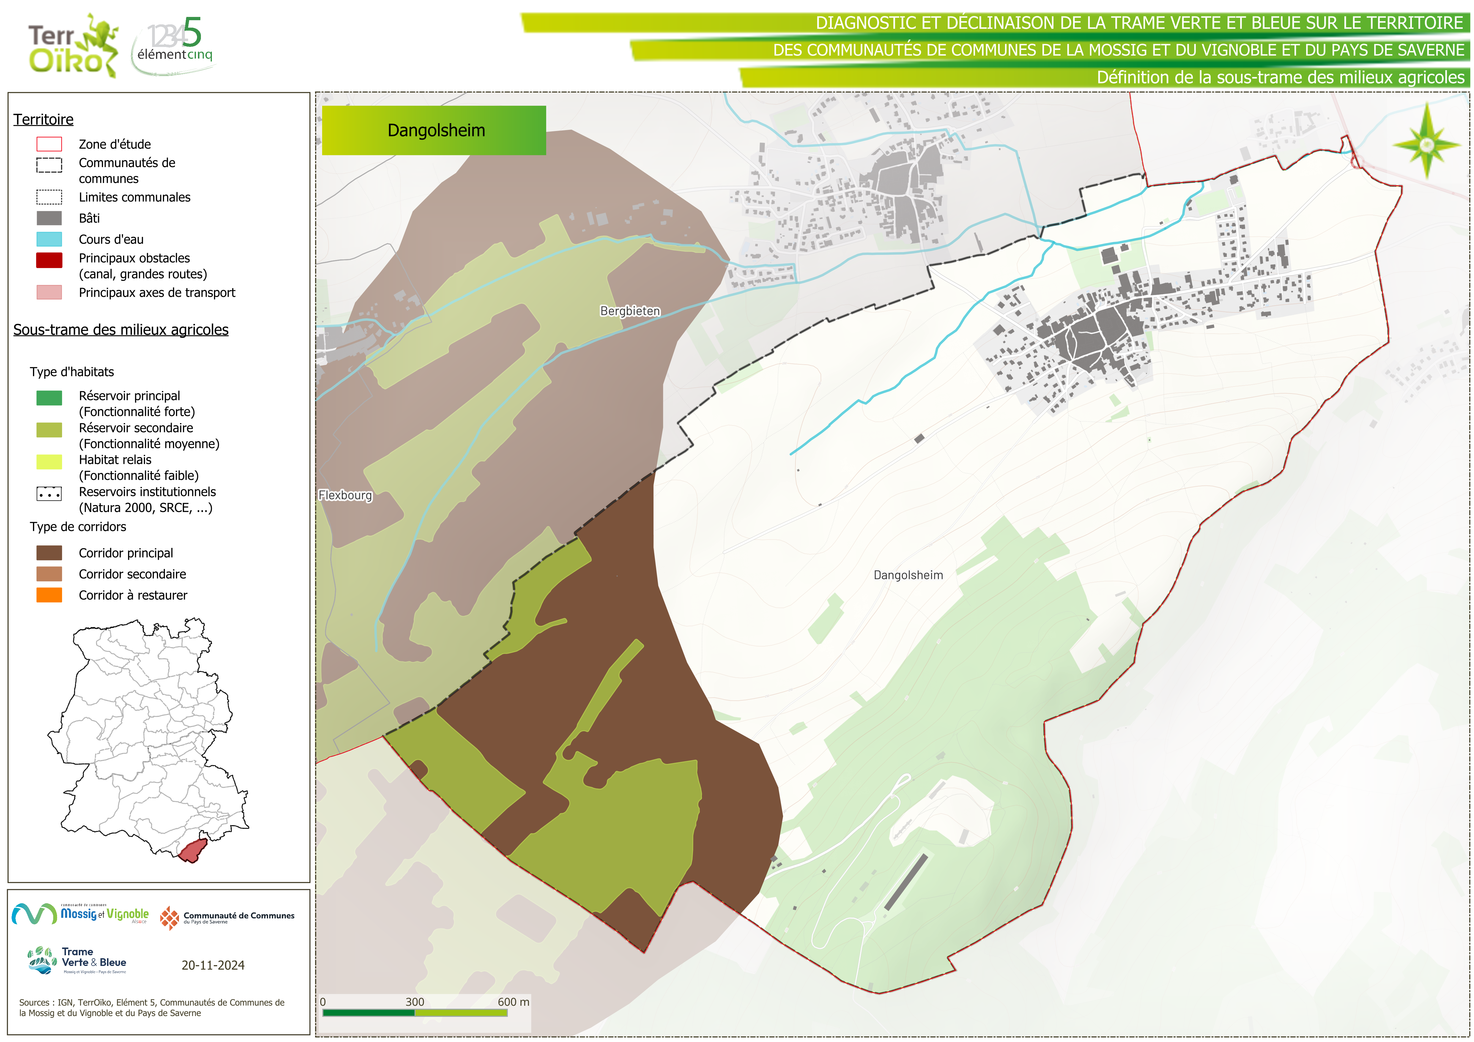Image resolution: width=1474 pixels, height=1042 pixels.
Task: Click the Corridor à restaurer orange swatch
Action: (49, 595)
